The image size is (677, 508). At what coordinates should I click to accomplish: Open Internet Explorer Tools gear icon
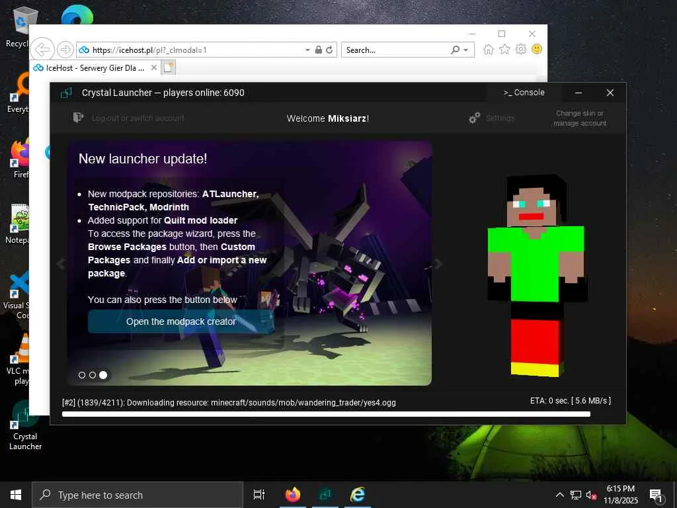(x=521, y=49)
